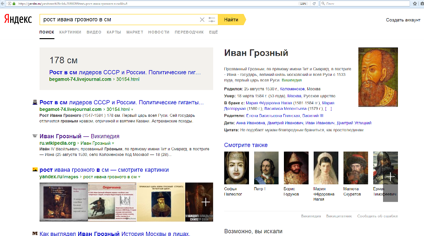Open Малюта Скуратов thumbnail
The image size is (424, 236).
tap(356, 168)
